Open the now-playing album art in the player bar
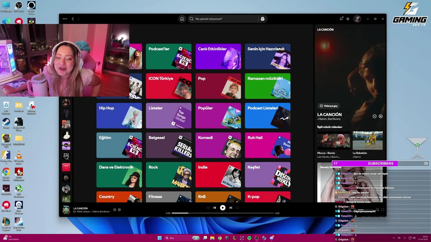 (x=66, y=210)
